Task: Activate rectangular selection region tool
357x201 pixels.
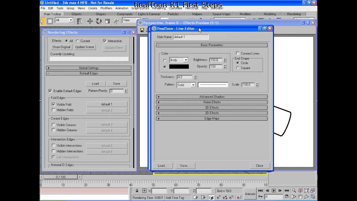Action: (50, 21)
